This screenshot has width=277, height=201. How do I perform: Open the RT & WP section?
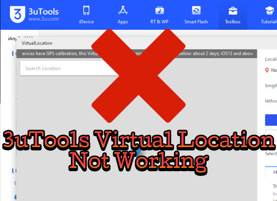click(x=159, y=15)
